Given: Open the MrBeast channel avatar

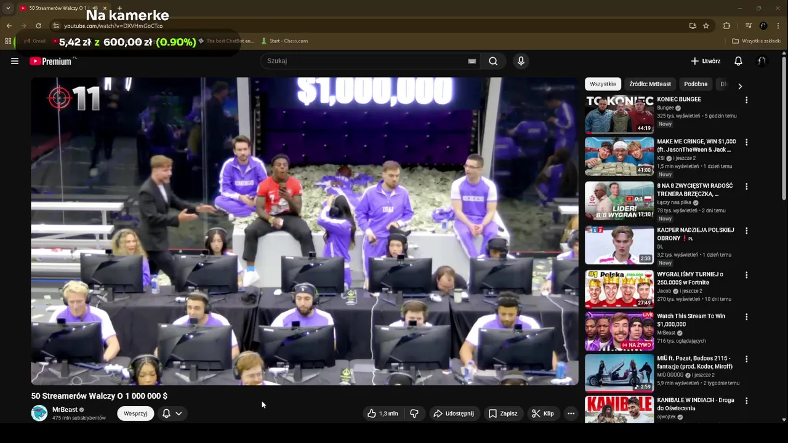Looking at the screenshot, I should coord(39,413).
